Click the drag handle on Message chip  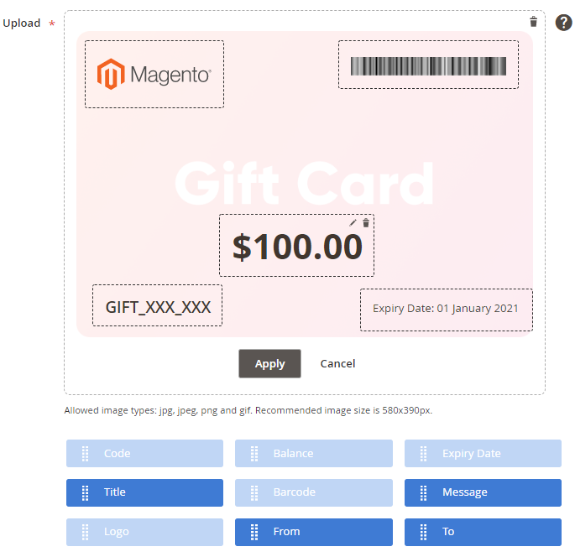pos(423,493)
